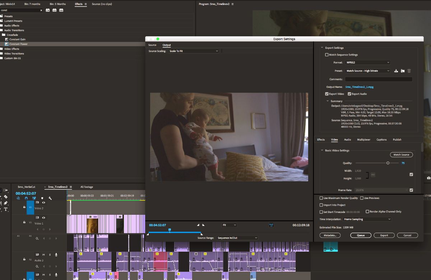Image resolution: width=431 pixels, height=280 pixels.
Task: Toggle the Snap magnet icon in timeline
Action: coord(26,198)
